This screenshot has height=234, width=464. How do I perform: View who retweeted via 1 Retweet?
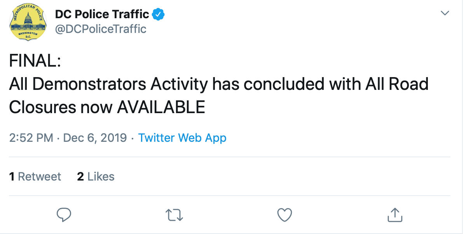(35, 176)
